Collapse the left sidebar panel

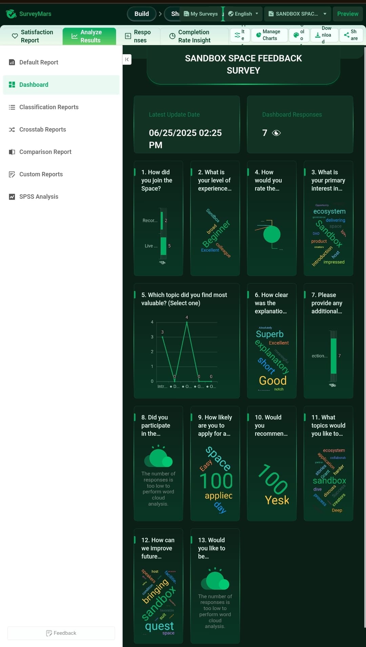coord(127,59)
